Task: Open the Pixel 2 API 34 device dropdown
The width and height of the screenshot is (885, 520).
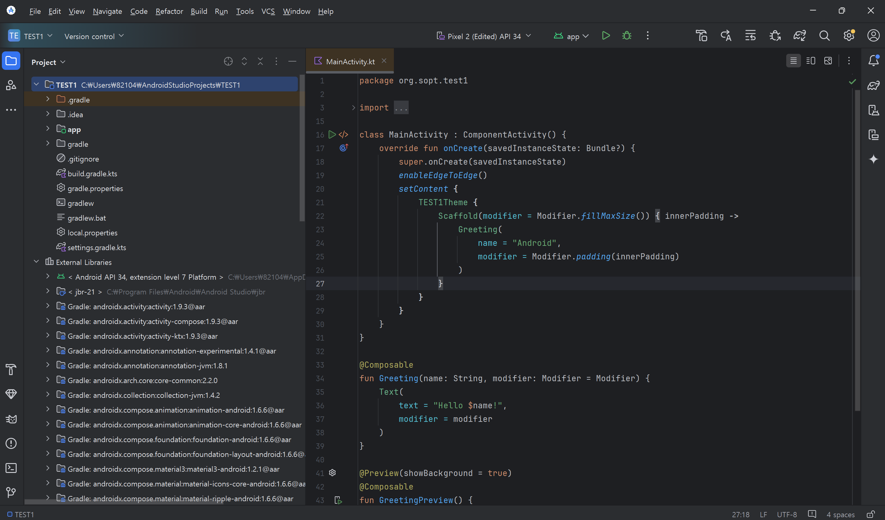Action: pyautogui.click(x=484, y=36)
